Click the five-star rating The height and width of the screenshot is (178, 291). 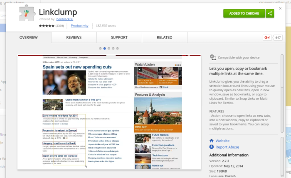click(47, 26)
